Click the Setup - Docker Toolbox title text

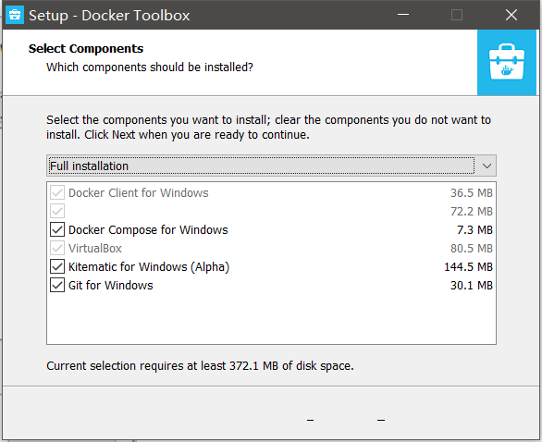click(x=109, y=16)
